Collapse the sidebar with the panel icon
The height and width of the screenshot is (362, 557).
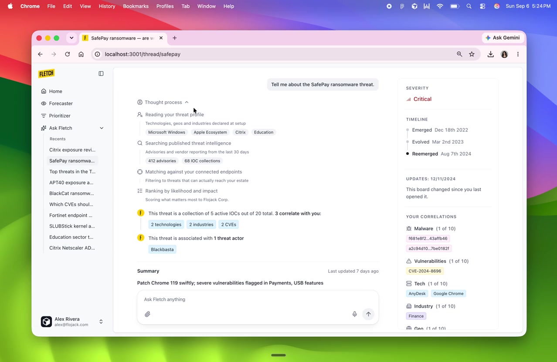tap(101, 74)
